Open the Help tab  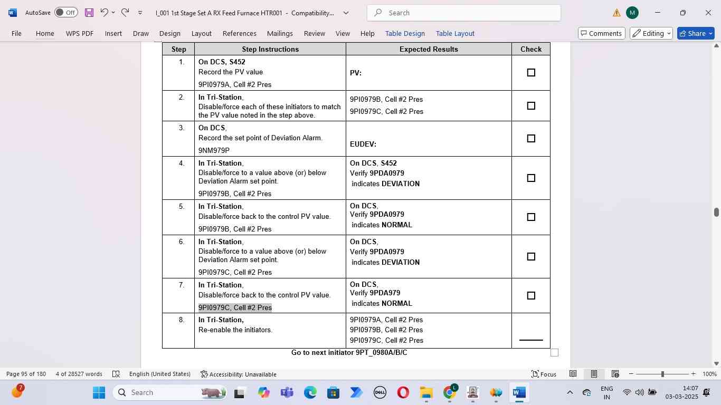pyautogui.click(x=367, y=33)
